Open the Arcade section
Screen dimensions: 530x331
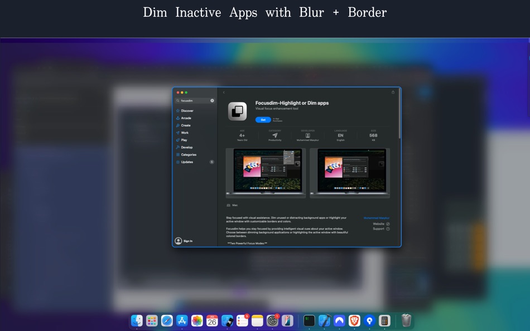tap(184, 118)
